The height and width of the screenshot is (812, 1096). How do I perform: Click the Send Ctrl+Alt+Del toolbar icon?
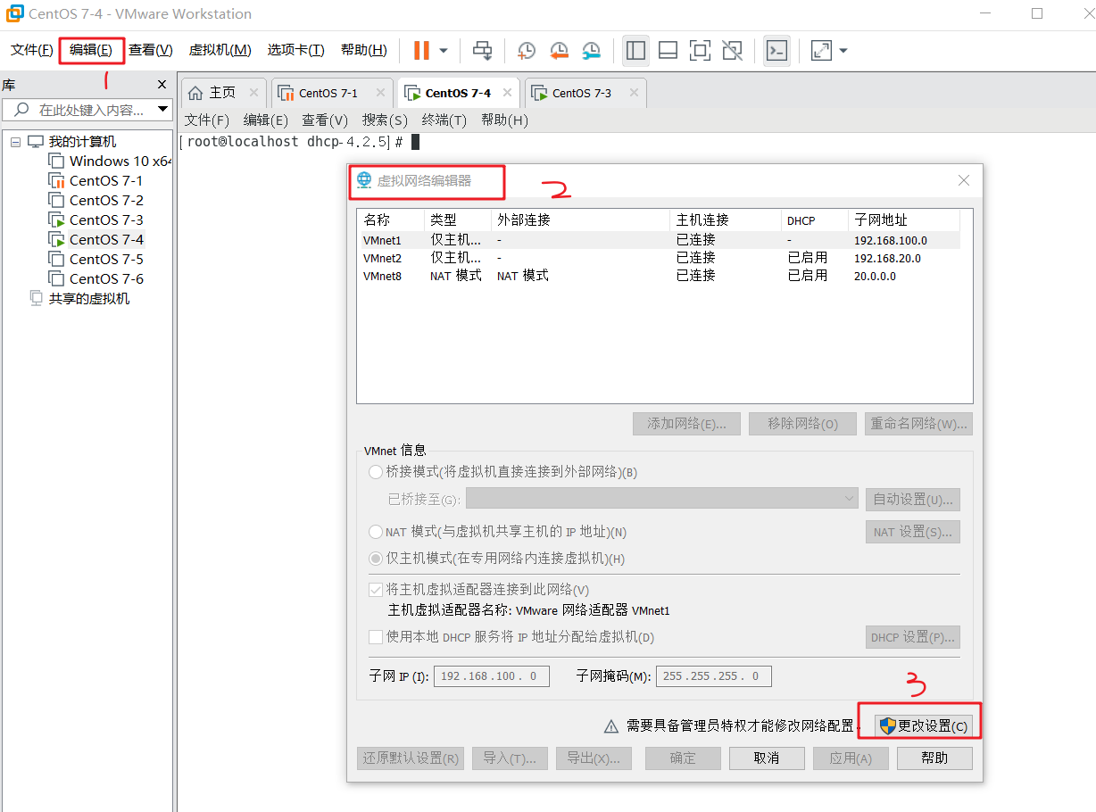tap(483, 51)
